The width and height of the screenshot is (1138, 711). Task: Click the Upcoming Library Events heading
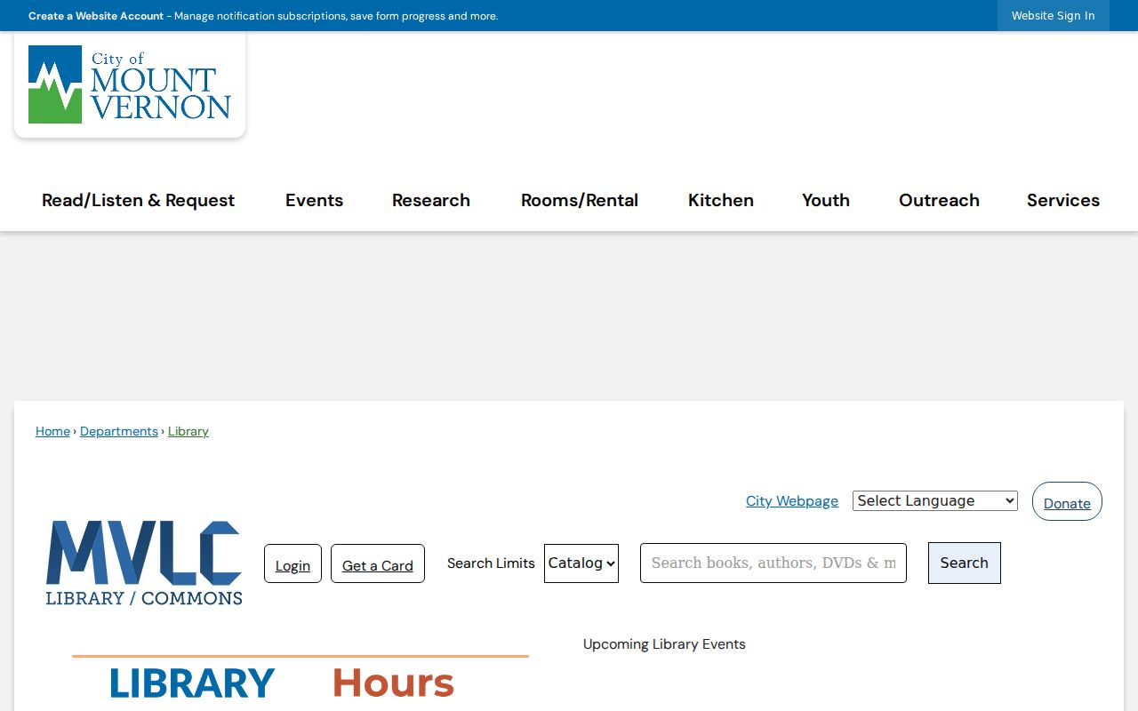664,644
